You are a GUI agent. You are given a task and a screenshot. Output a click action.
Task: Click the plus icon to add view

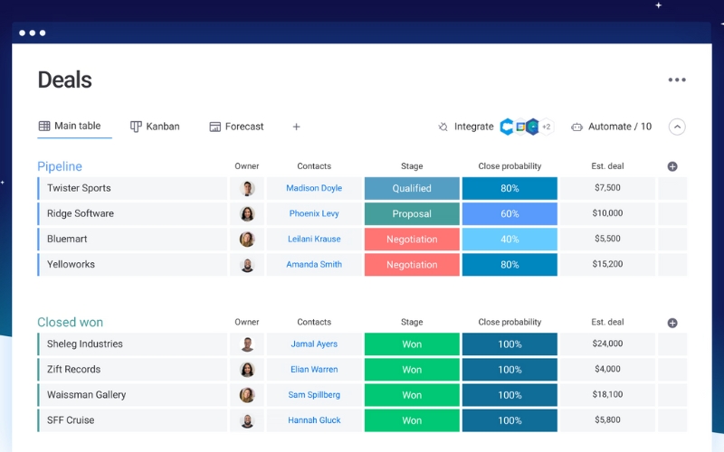coord(296,127)
